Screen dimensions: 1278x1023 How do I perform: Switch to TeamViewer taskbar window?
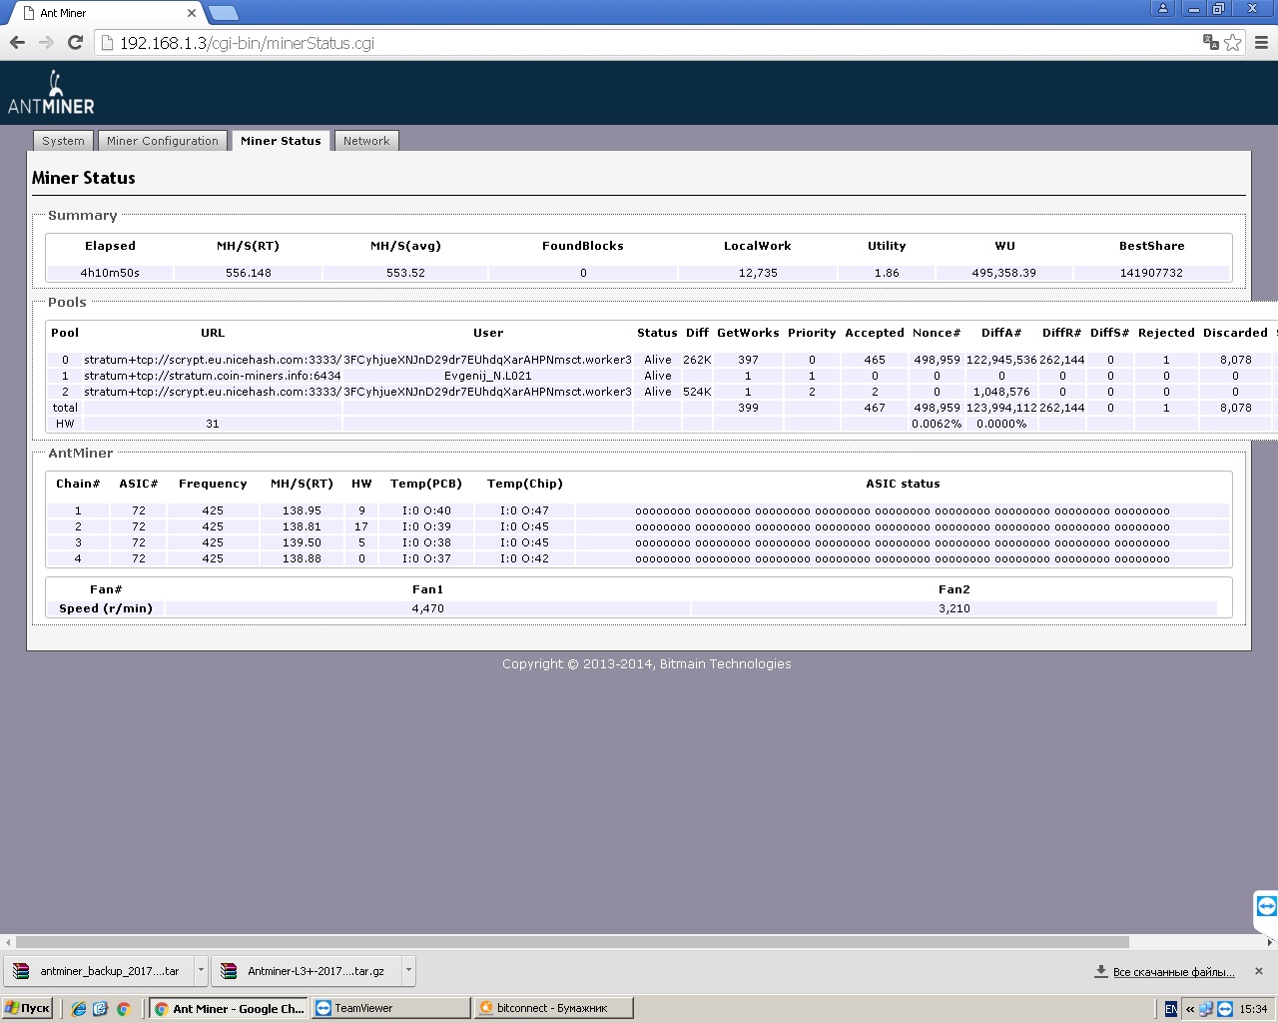390,1008
